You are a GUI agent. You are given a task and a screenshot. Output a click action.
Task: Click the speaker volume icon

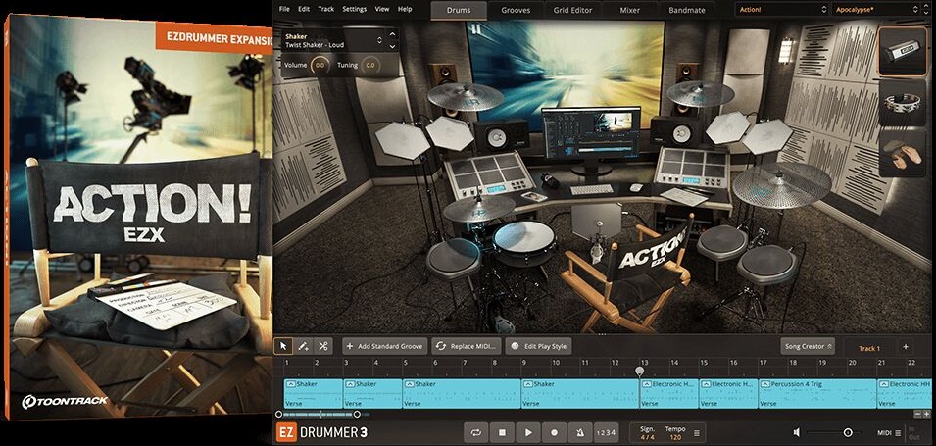click(x=797, y=432)
